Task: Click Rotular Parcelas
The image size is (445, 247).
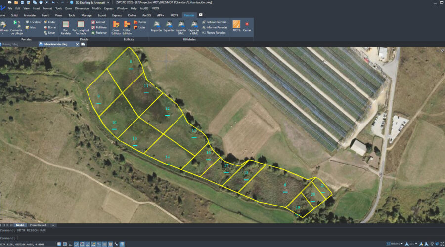Action: tap(214, 22)
